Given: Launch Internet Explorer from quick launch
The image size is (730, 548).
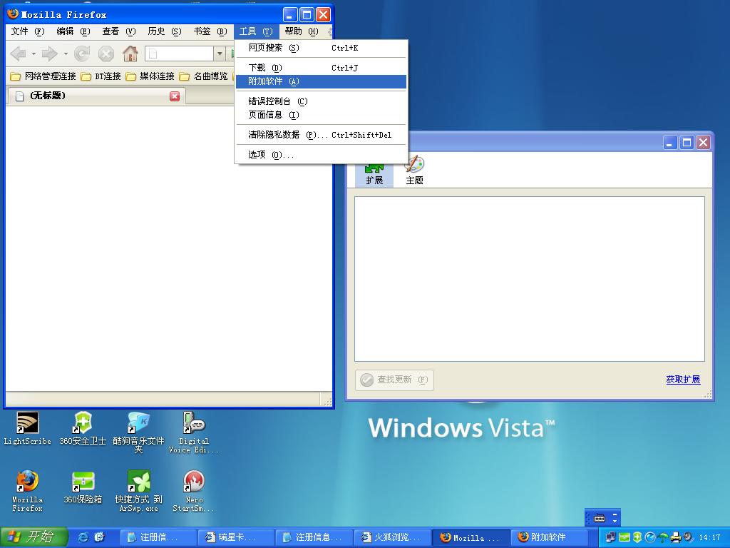Looking at the screenshot, I should 83,537.
